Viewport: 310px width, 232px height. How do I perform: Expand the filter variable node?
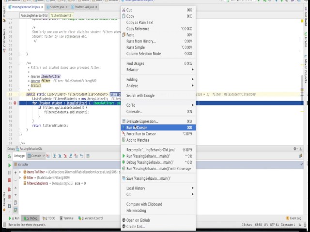point(20,177)
